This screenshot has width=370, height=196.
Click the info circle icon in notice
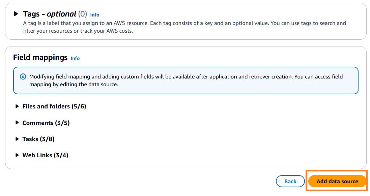[x=23, y=76]
